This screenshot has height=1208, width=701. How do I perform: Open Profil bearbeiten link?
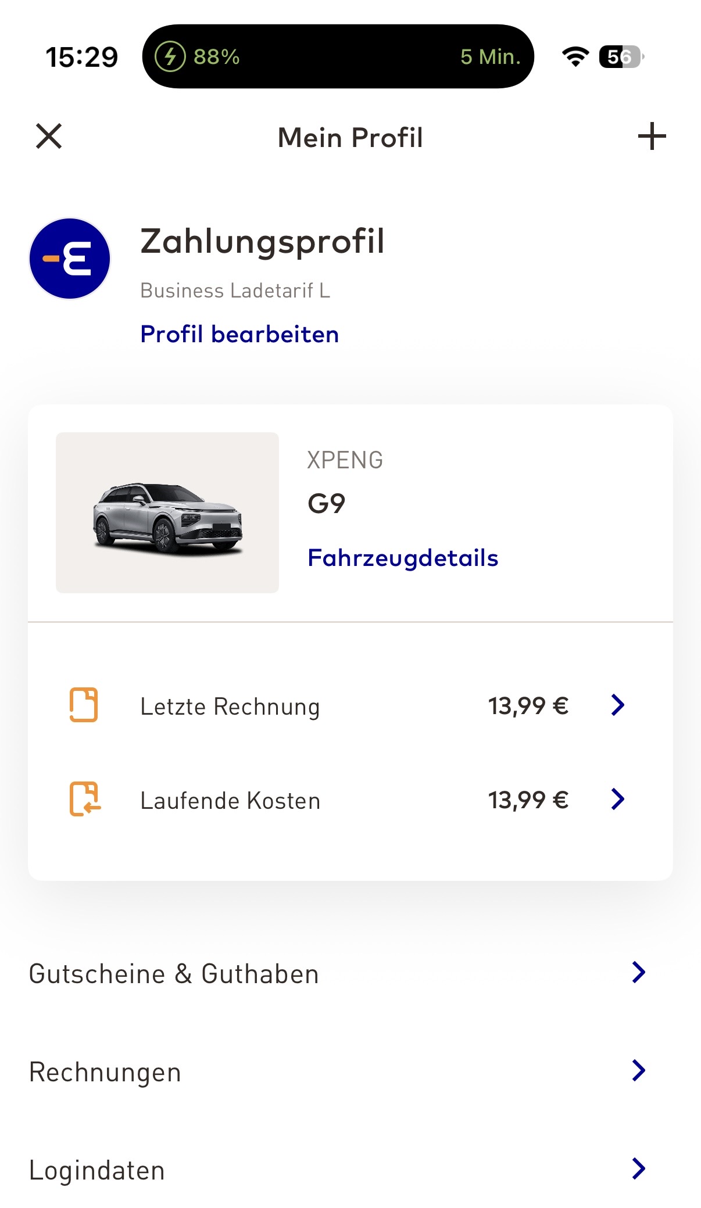tap(239, 335)
